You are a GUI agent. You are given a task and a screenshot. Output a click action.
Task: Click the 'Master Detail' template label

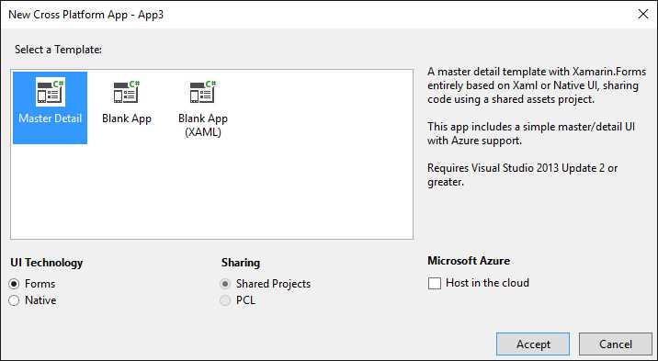coord(51,118)
